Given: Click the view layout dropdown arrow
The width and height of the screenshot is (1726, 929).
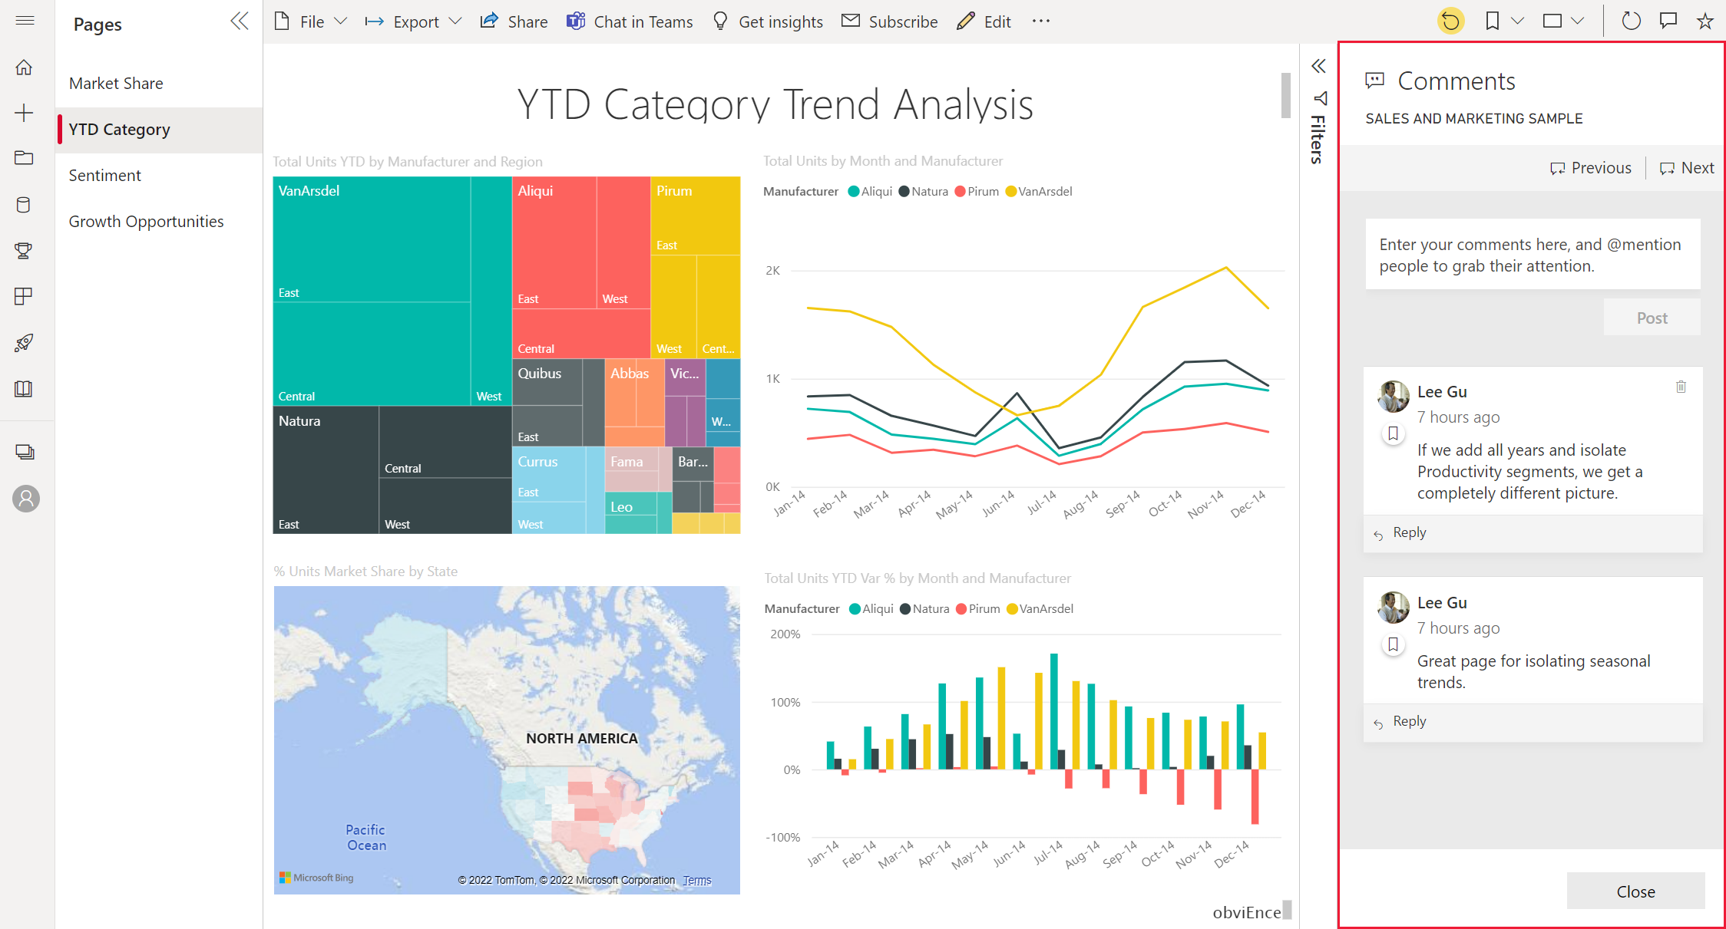Looking at the screenshot, I should coord(1581,19).
